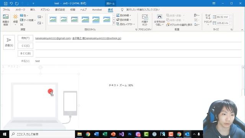The width and height of the screenshot is (245, 138).
Task: Open the Picture Border (図の枠線) dropdown
Action: pos(124,15)
